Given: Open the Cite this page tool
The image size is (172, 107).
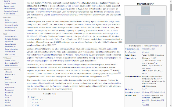Looking at the screenshot, I should (10, 54).
